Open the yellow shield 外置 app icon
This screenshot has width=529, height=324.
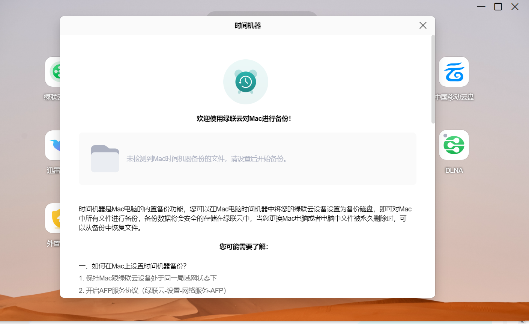coord(53,218)
